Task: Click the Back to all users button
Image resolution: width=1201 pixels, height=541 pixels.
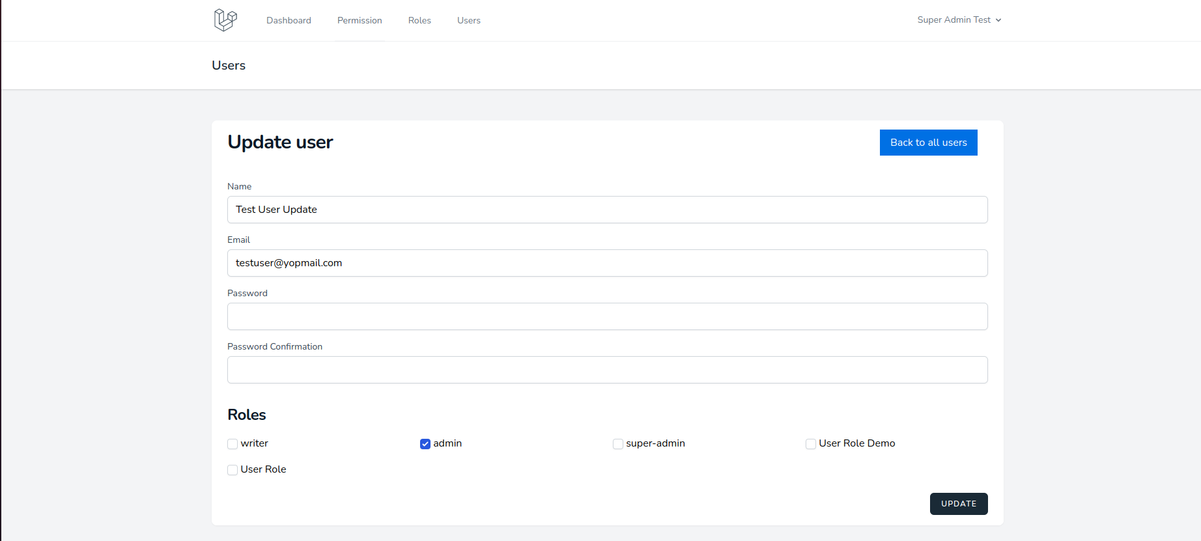Action: click(x=928, y=143)
